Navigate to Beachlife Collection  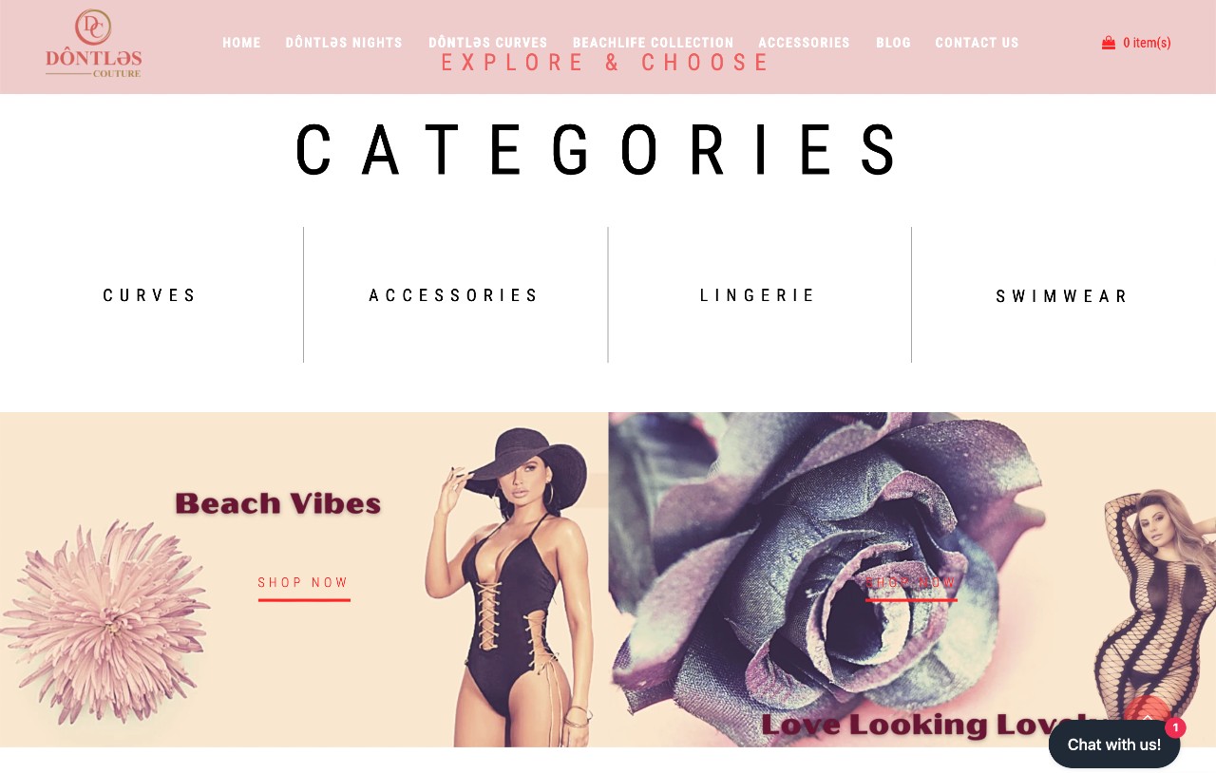[653, 43]
